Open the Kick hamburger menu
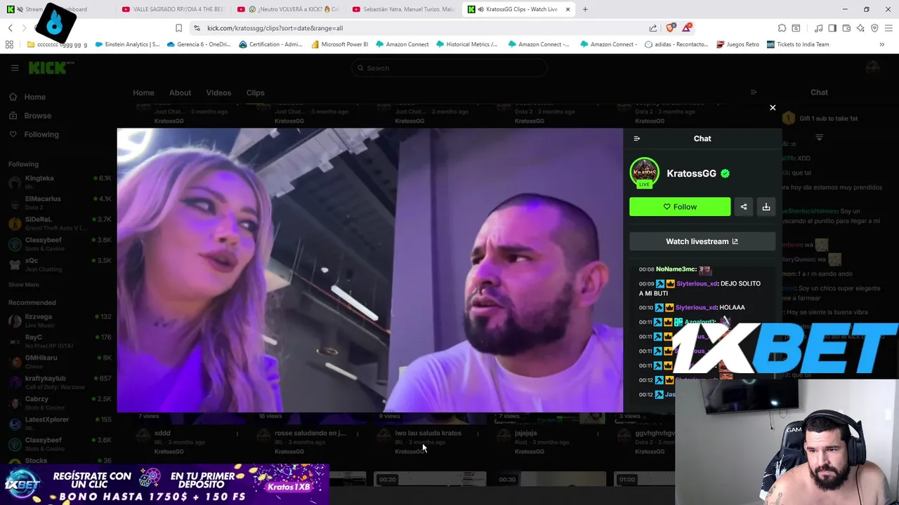 click(x=15, y=68)
